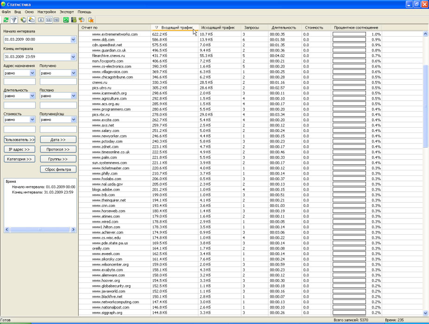Open the Адрес назначения condition dropdown
Image resolution: width=429 pixels, height=324 pixels.
32,73
